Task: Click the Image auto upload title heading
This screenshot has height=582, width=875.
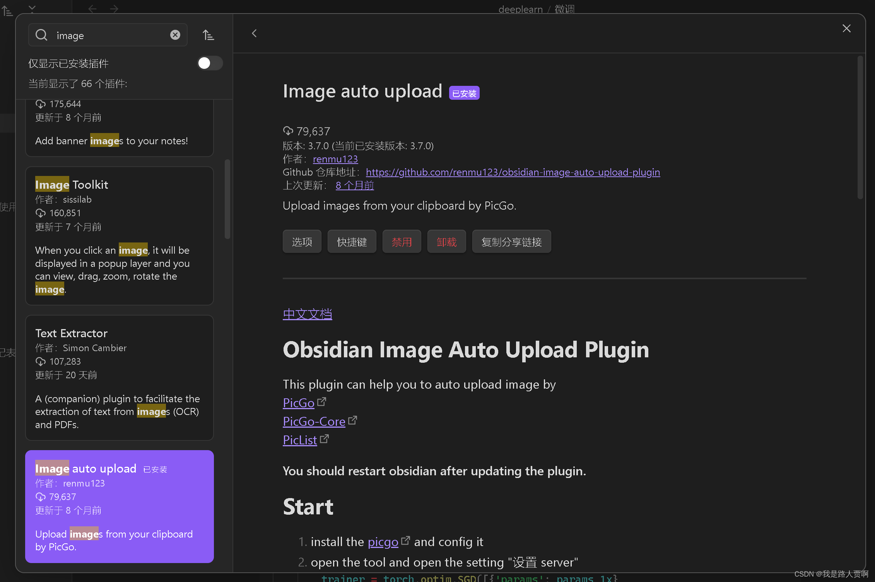Action: click(x=362, y=91)
